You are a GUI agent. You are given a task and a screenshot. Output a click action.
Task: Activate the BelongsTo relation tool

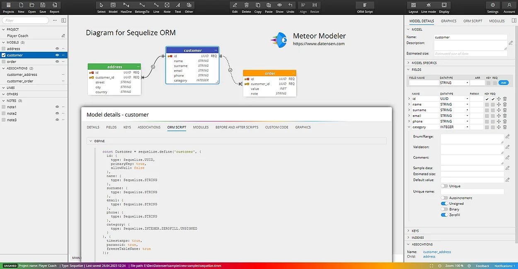point(142,7)
